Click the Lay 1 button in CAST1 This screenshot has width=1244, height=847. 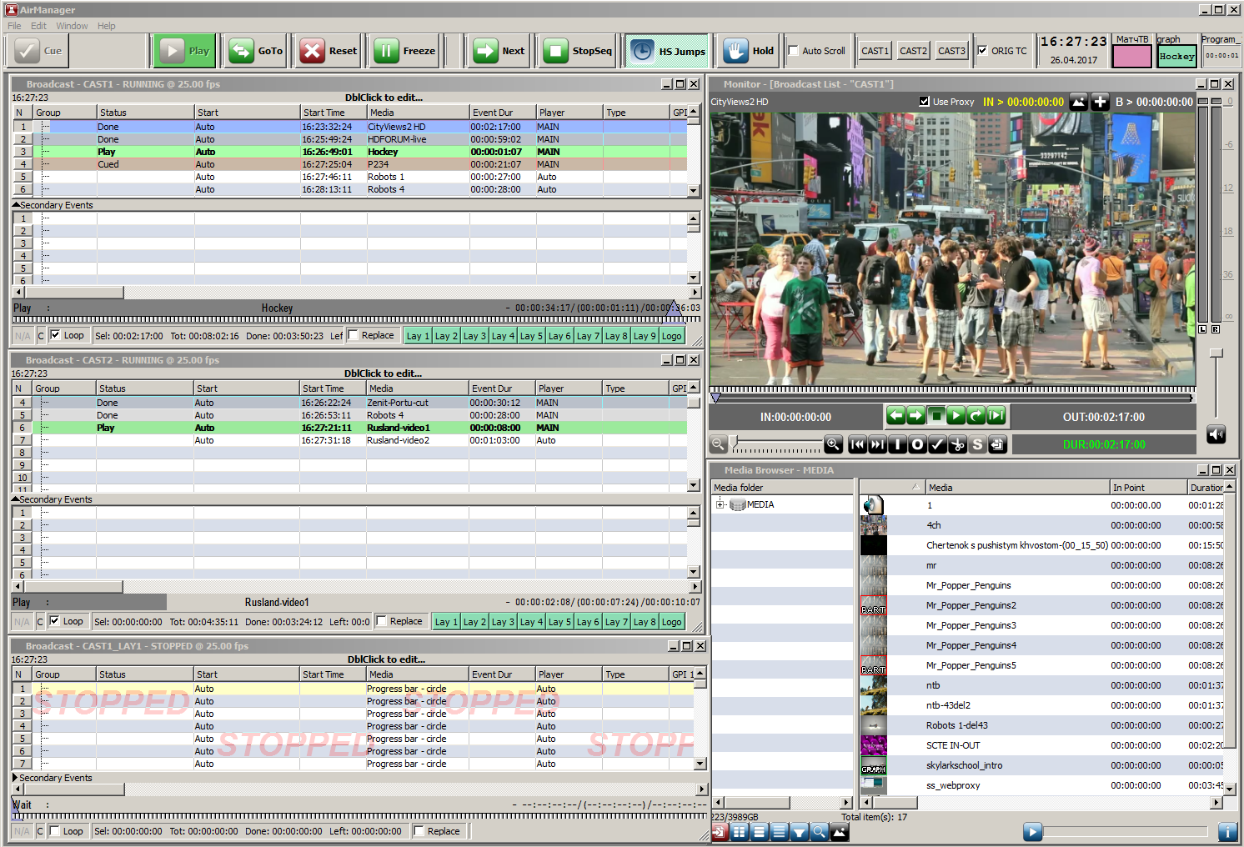[418, 336]
